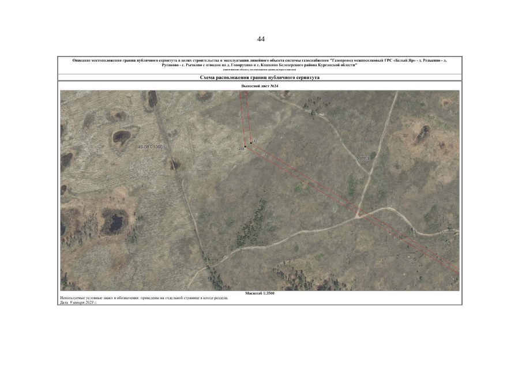
Task: Click the document title describing servitude boundaries
Action: [x=260, y=62]
